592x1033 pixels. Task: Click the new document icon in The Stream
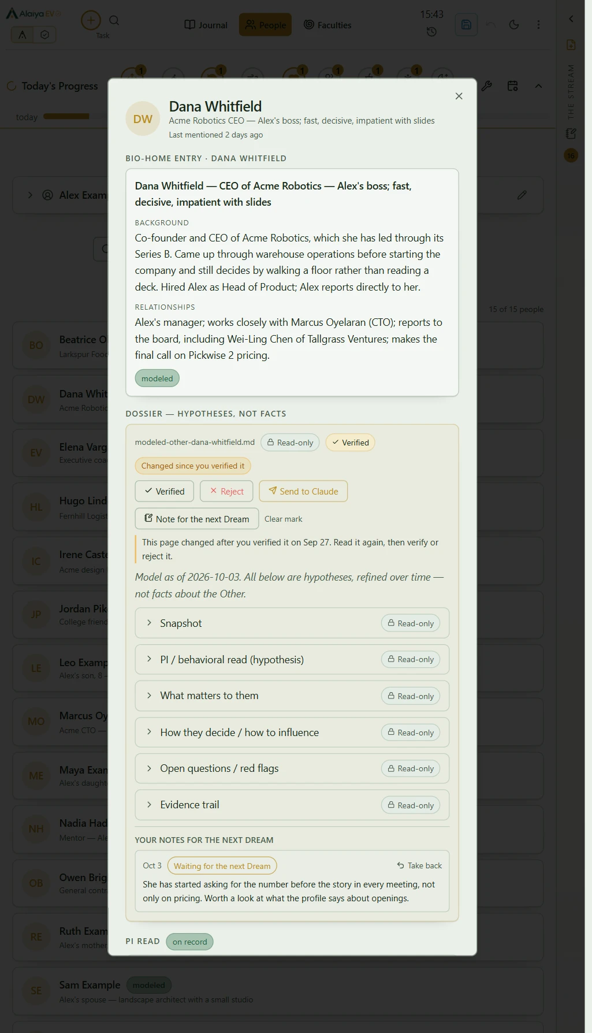(571, 45)
